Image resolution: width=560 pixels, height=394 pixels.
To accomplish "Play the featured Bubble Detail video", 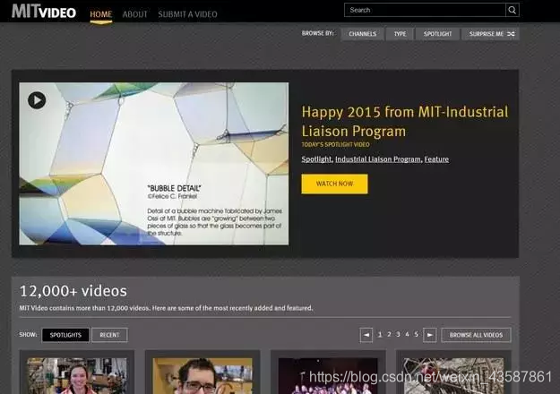I will click(x=37, y=100).
